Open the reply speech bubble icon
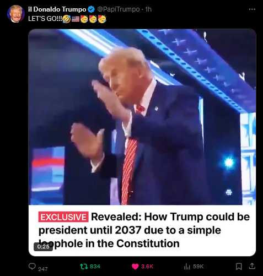263x276 pixels. point(32,266)
